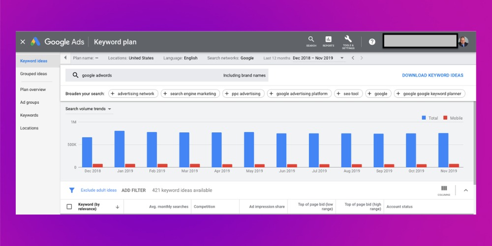
Task: Click the Exclude adult ideas filter
Action: pos(98,190)
